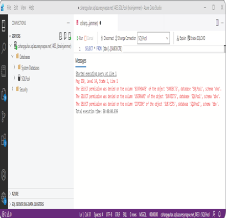This screenshot has width=226, height=218.
Task: Open the Connections view in activity bar
Action: [x=4, y=26]
